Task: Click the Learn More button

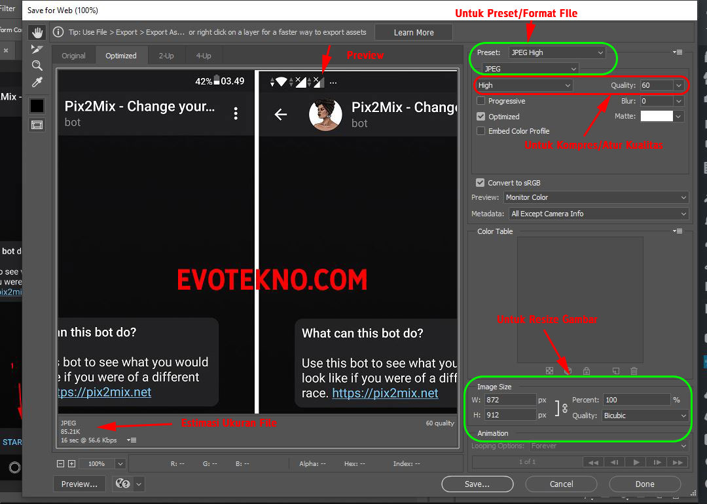Action: click(x=414, y=33)
